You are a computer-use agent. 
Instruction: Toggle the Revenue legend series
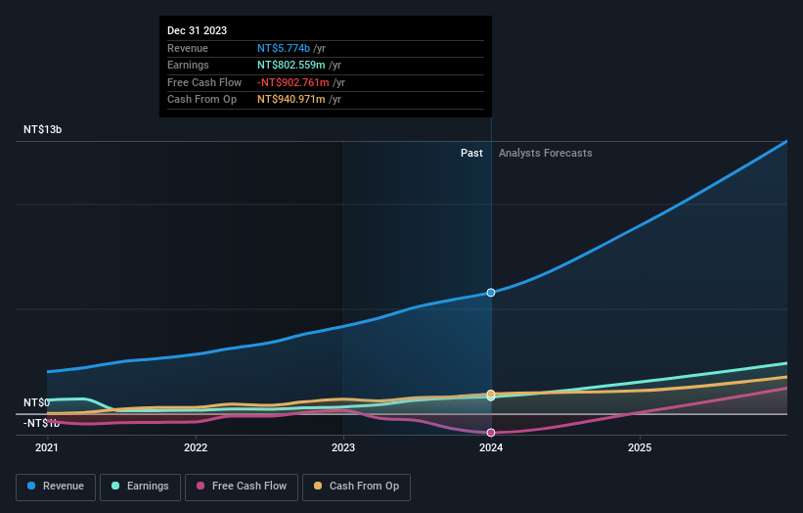(x=56, y=487)
